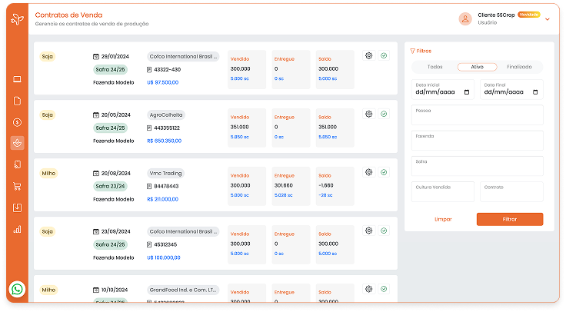Switch to the Todos filter tab
This screenshot has height=312, width=566.
(434, 67)
